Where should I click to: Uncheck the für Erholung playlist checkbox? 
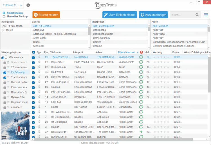(5, 73)
